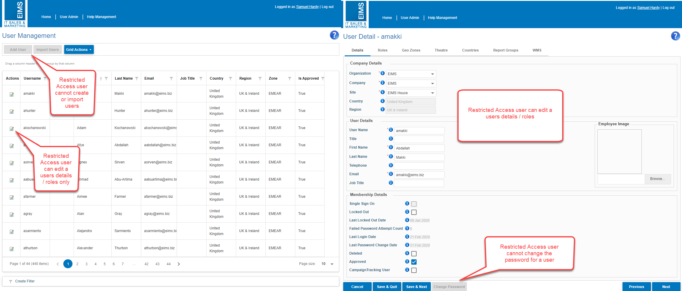
Task: Click the Save & Next button
Action: [417, 287]
